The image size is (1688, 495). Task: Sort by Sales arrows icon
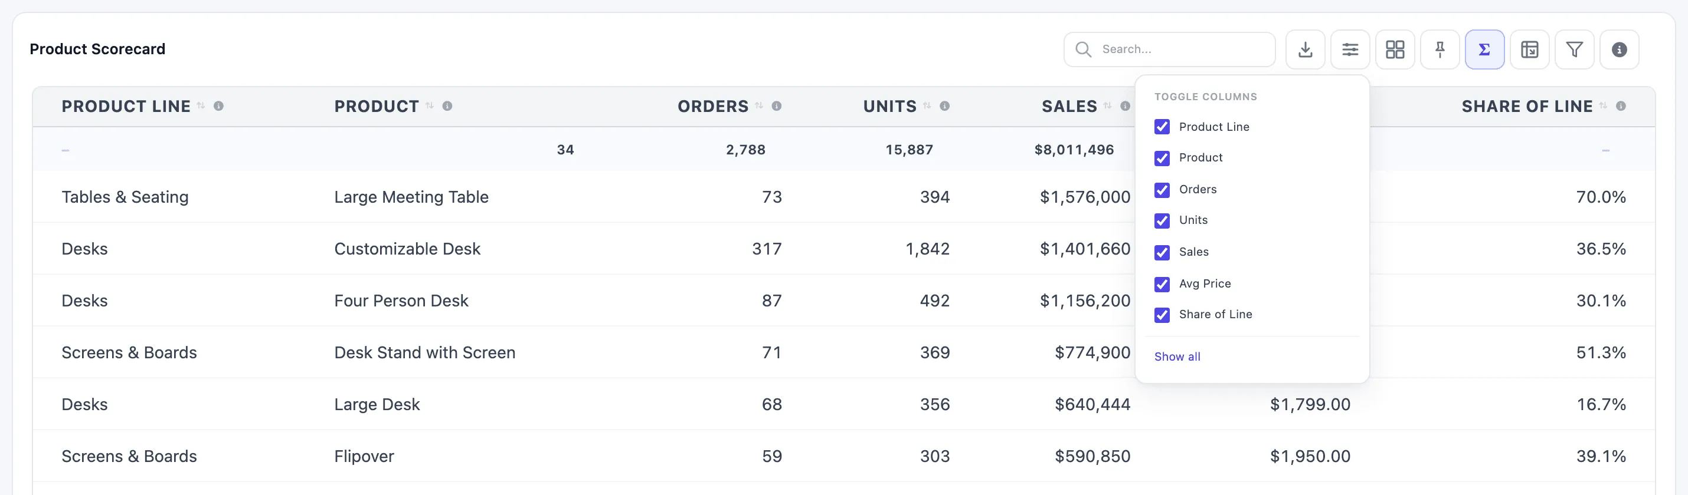point(1107,106)
